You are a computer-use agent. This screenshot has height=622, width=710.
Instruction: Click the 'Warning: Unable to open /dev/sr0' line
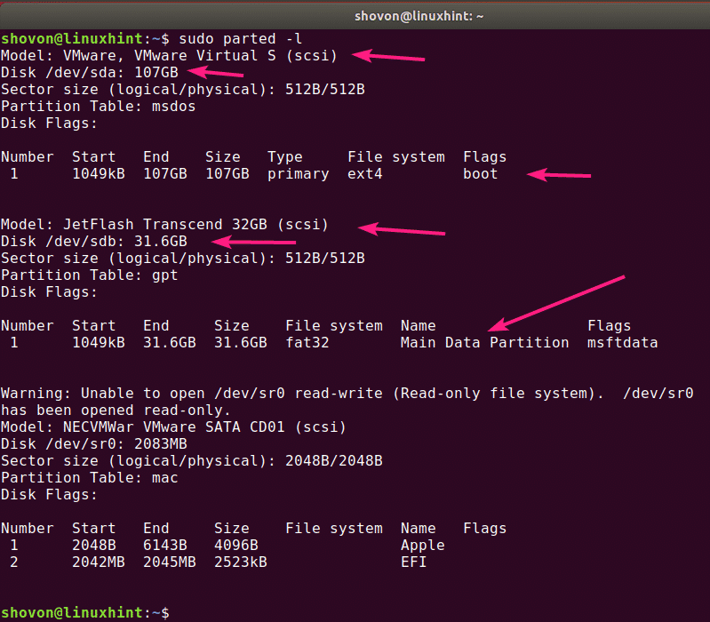(x=347, y=394)
